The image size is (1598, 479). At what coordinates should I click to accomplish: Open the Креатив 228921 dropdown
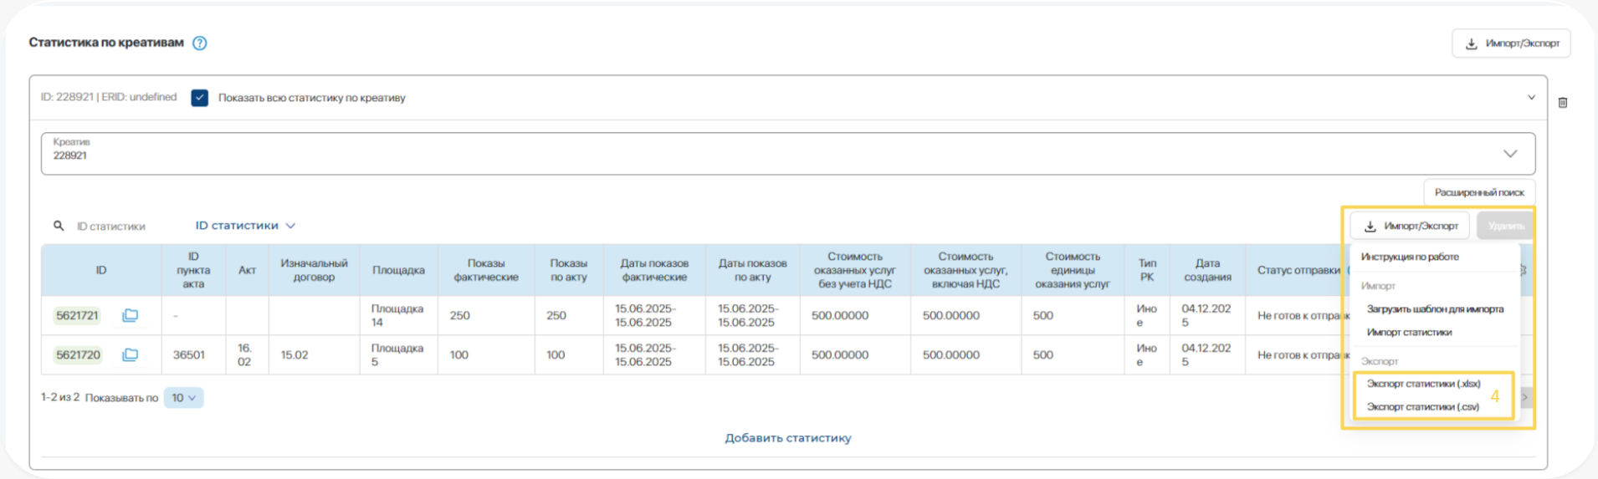pyautogui.click(x=1509, y=154)
